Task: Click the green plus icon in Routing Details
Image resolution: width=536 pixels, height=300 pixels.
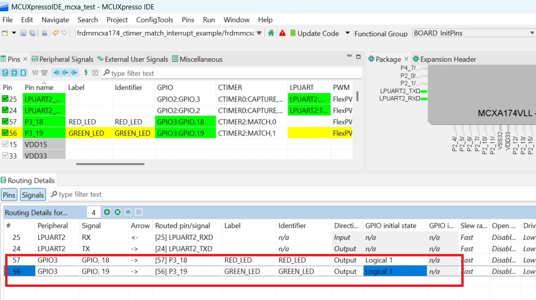Action: (107, 212)
